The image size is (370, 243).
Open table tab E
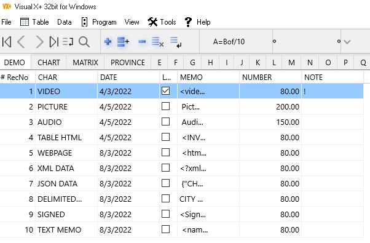pyautogui.click(x=160, y=63)
